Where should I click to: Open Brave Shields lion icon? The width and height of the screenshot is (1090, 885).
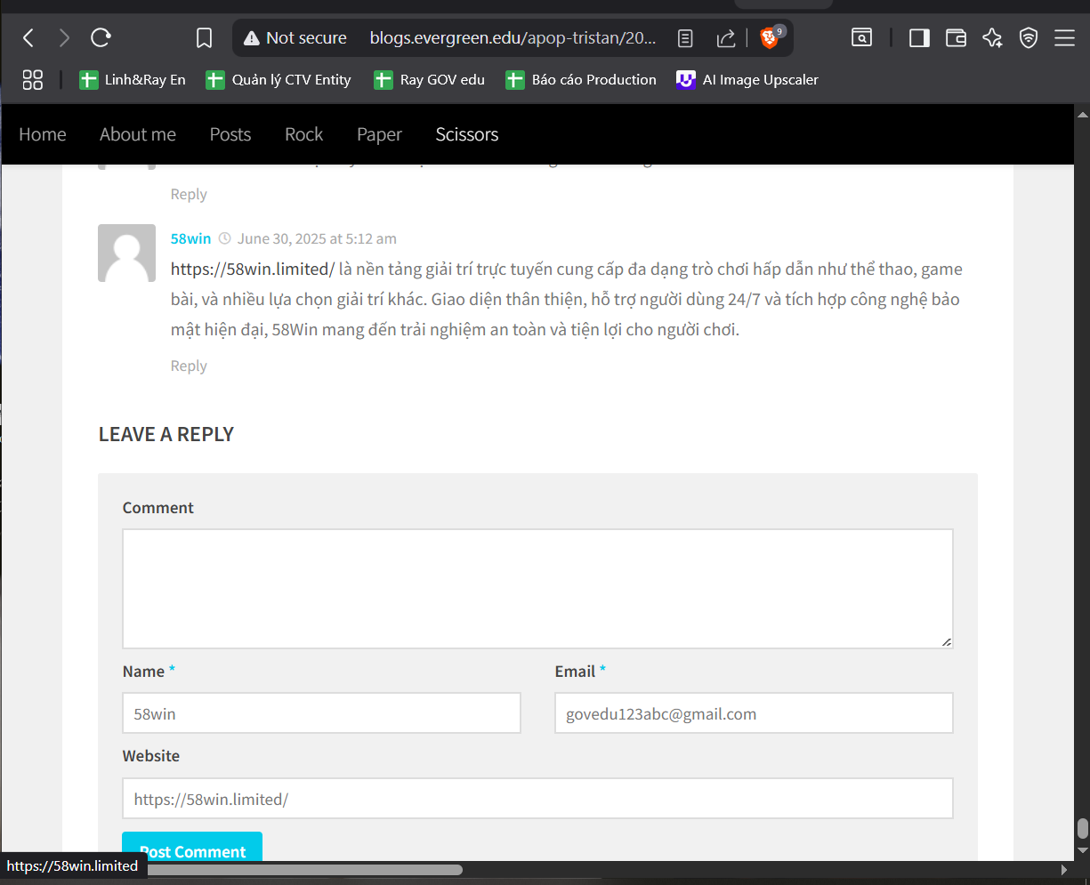(771, 37)
